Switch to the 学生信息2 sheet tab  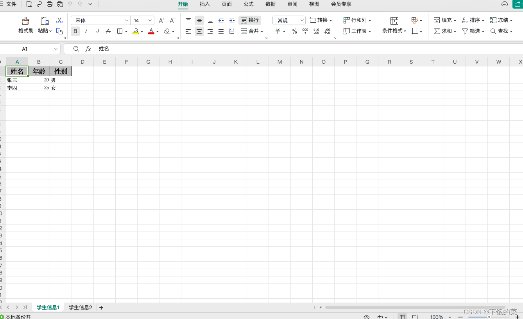[x=81, y=307]
